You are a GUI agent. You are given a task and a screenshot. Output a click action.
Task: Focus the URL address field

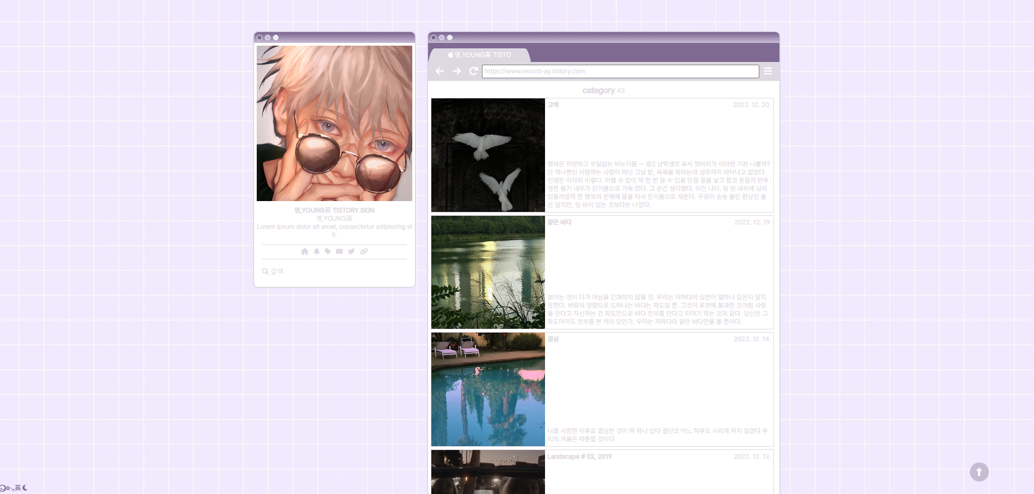[620, 71]
